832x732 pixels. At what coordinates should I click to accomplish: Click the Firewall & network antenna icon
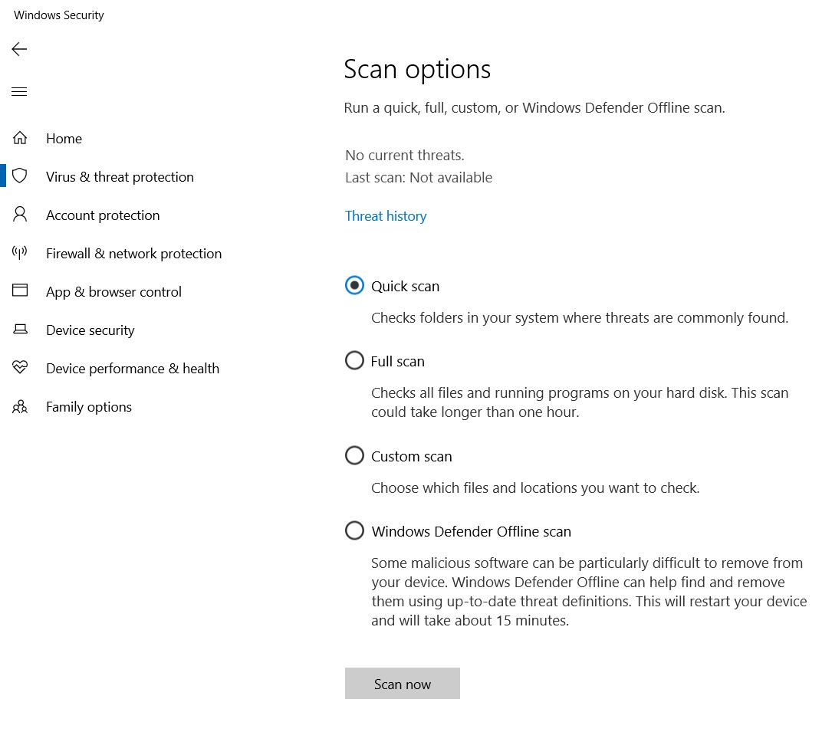(x=20, y=253)
